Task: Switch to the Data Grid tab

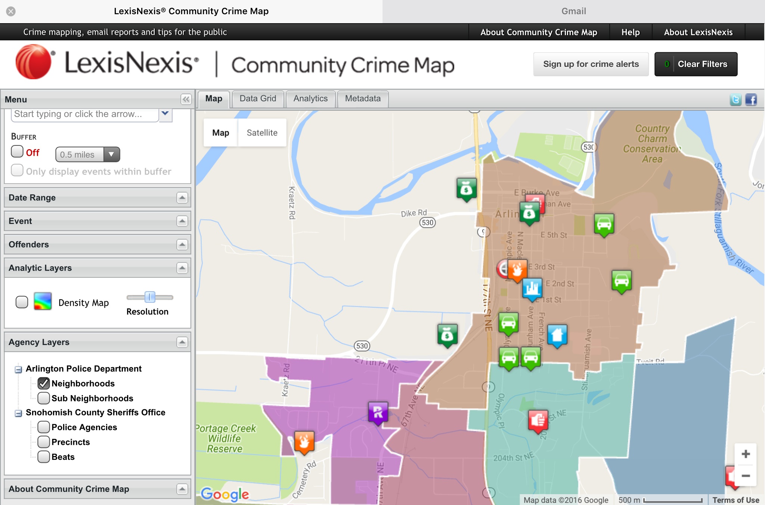Action: click(x=258, y=99)
